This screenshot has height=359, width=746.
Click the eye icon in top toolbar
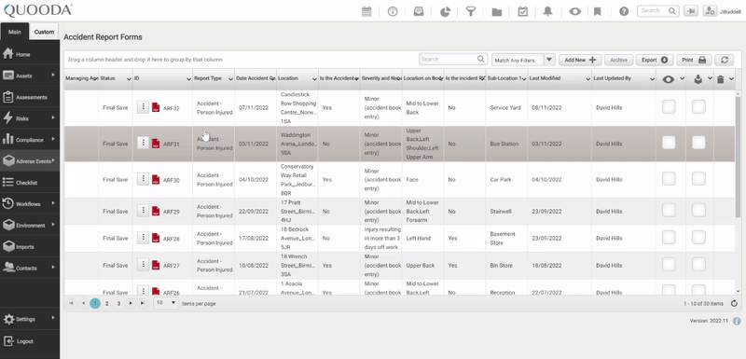point(574,11)
